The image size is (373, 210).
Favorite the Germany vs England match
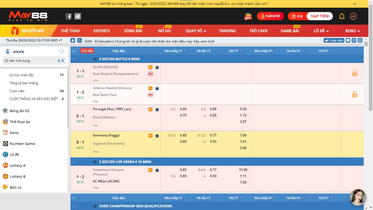(x=157, y=136)
